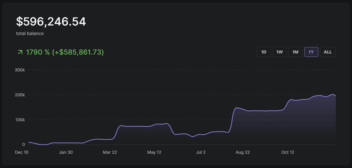Click the Jul 2 date label
This screenshot has height=168, width=352.
[201, 152]
